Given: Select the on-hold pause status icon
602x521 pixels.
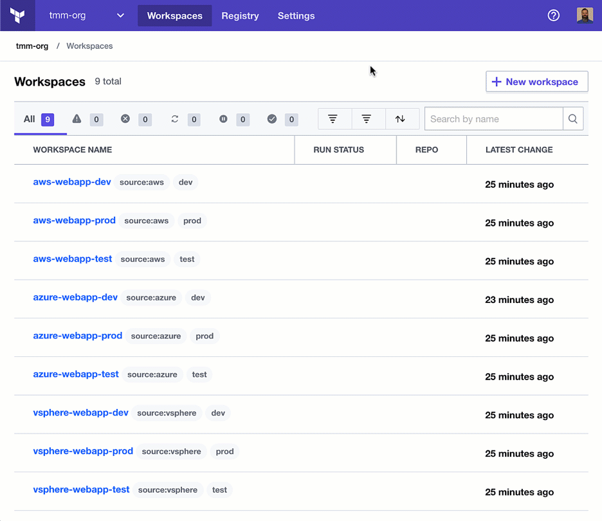Looking at the screenshot, I should click(x=223, y=119).
